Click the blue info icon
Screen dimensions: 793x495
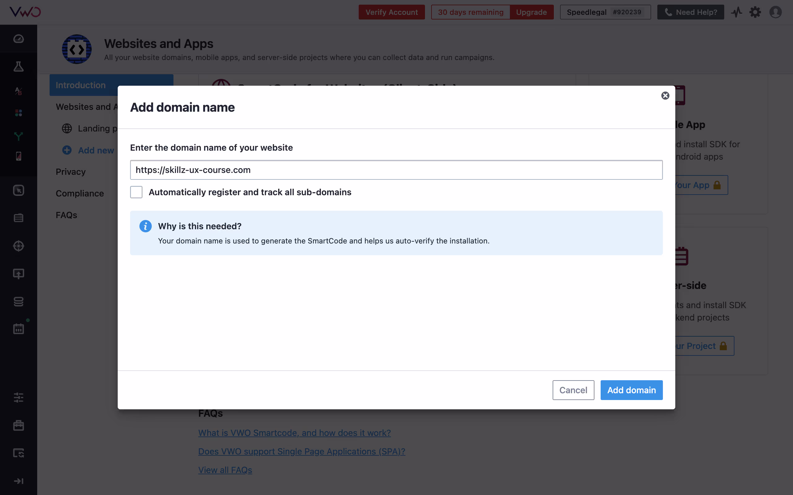[x=145, y=226]
